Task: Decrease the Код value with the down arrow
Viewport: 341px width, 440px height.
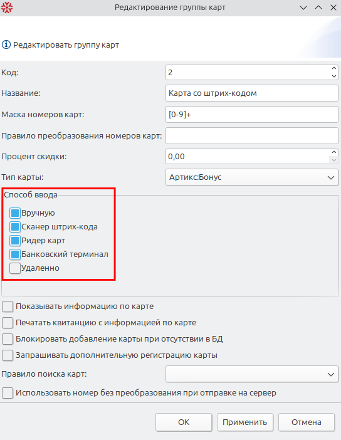Action: (x=333, y=76)
